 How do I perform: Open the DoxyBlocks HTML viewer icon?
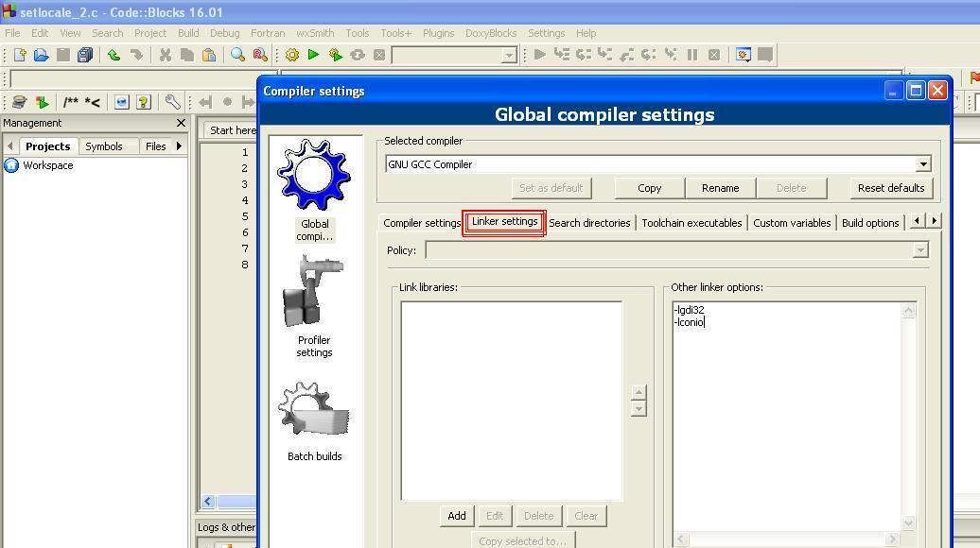coord(121,102)
